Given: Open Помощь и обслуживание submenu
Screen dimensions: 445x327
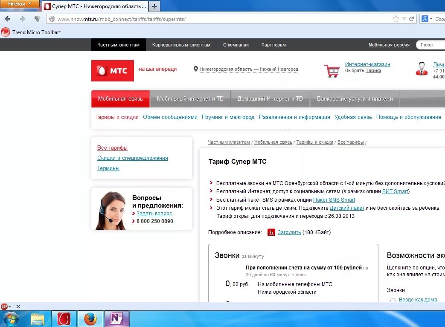Looking at the screenshot, I should click(x=409, y=117).
